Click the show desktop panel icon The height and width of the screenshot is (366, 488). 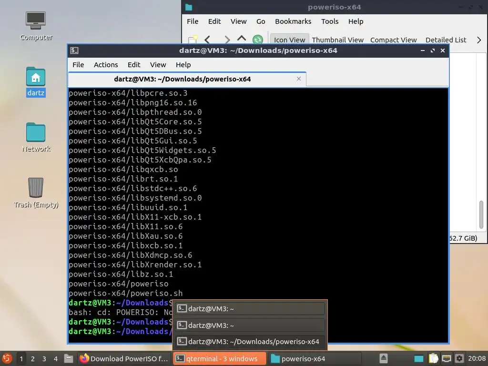(x=418, y=358)
